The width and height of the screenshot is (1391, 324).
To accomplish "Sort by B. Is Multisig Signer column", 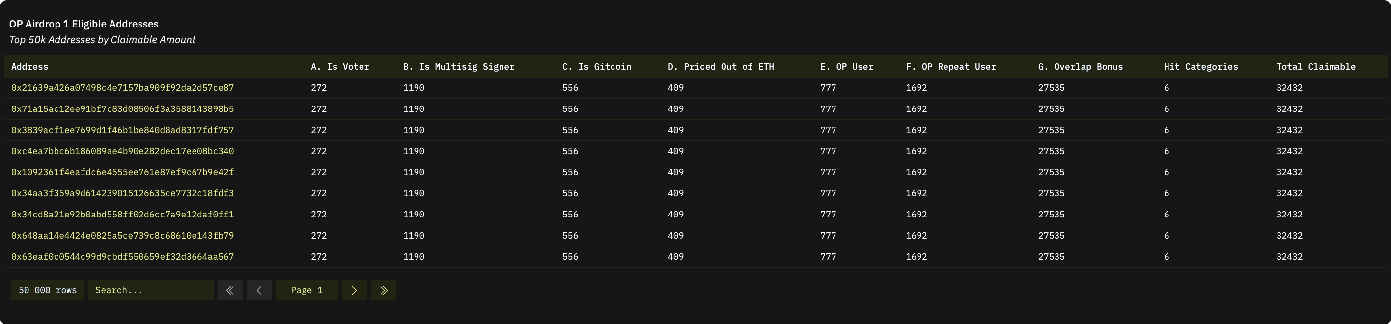I will pos(458,66).
